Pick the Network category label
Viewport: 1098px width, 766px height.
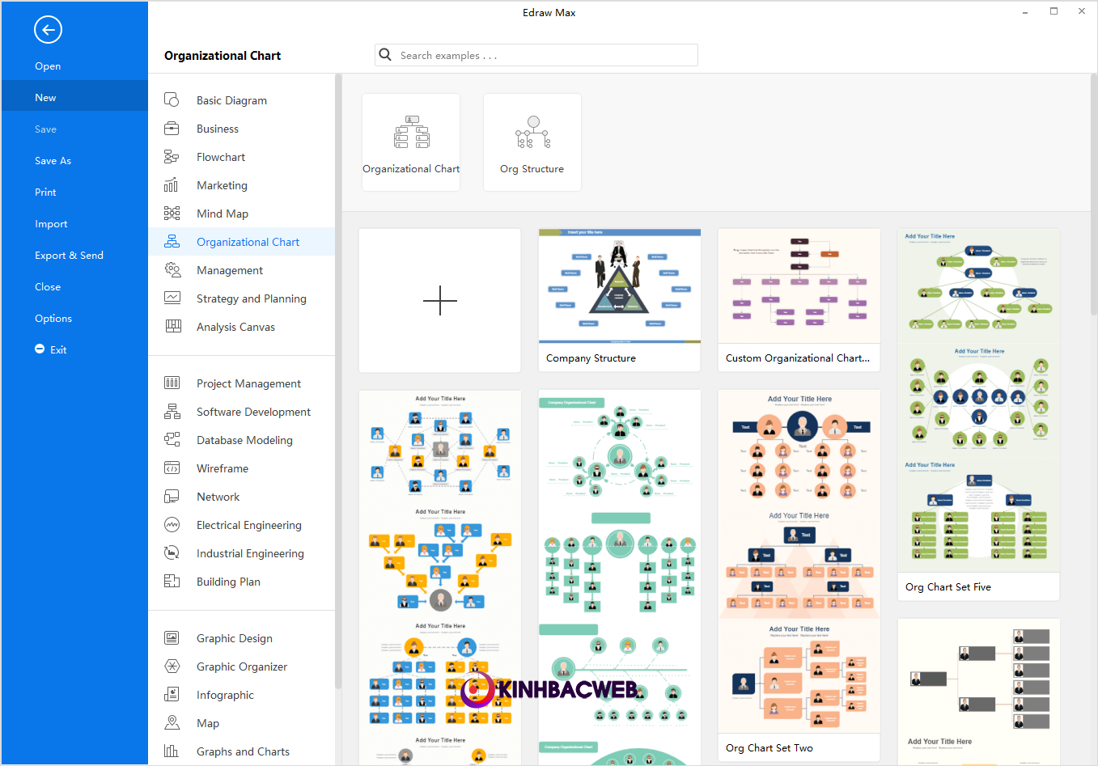tap(218, 497)
